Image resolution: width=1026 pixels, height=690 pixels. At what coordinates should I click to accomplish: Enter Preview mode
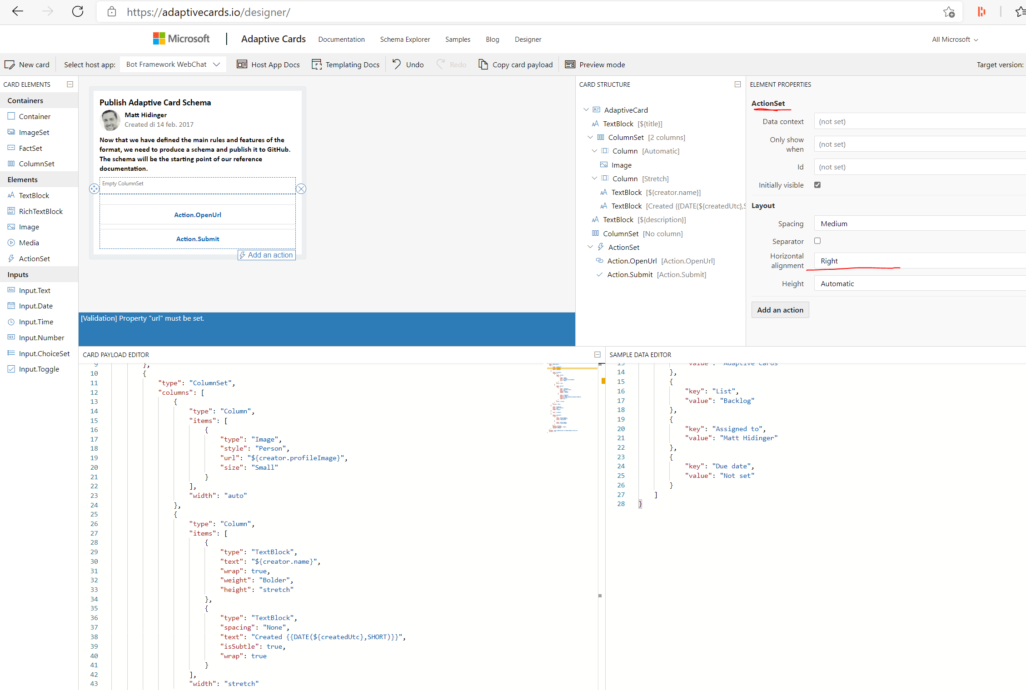[595, 64]
